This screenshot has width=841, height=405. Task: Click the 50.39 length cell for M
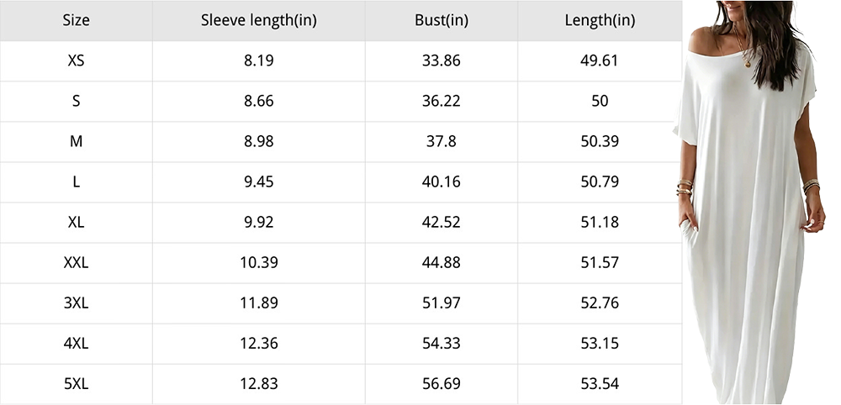[x=600, y=141]
